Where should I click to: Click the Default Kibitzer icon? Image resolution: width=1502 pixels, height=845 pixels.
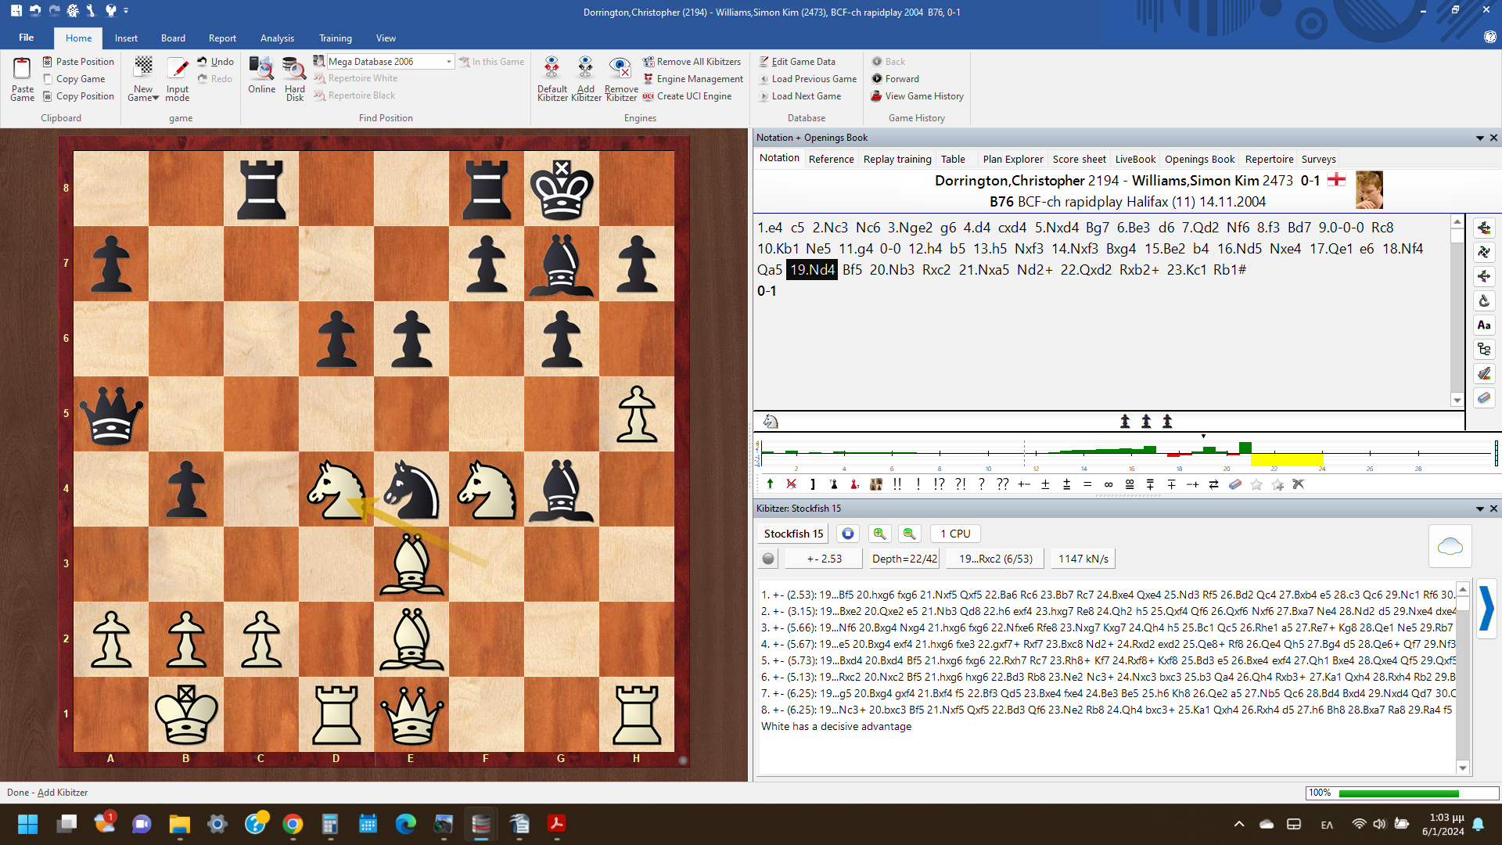[552, 70]
